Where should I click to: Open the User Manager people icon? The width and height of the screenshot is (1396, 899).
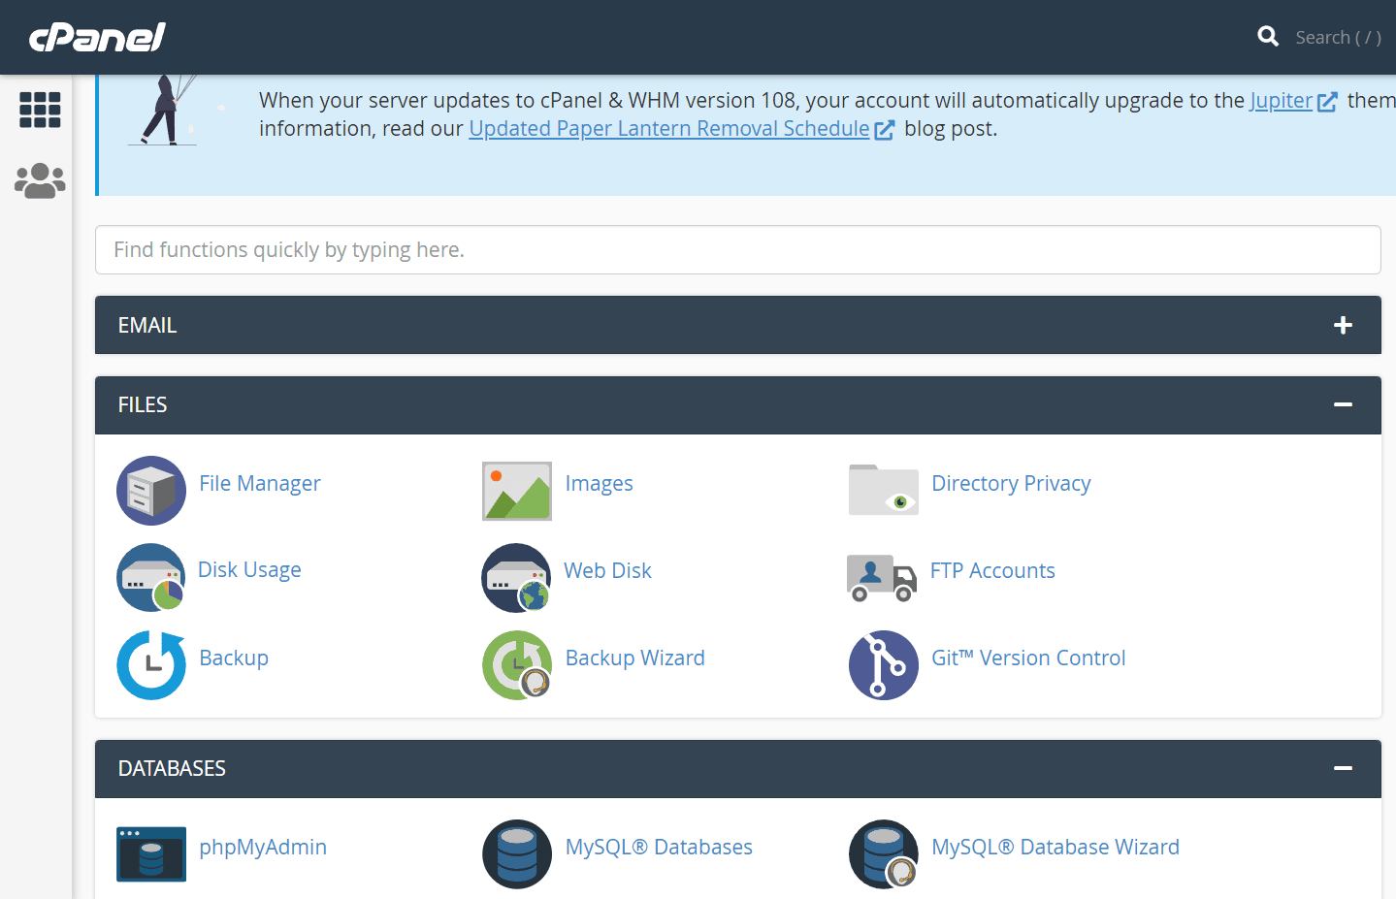pos(40,181)
